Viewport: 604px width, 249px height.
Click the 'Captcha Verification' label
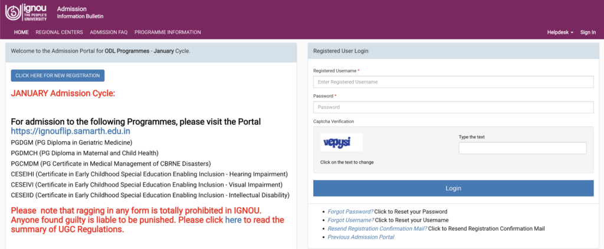point(334,121)
